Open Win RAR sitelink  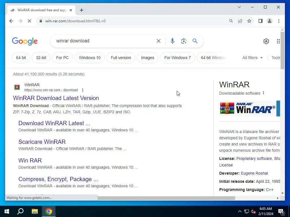point(30,160)
